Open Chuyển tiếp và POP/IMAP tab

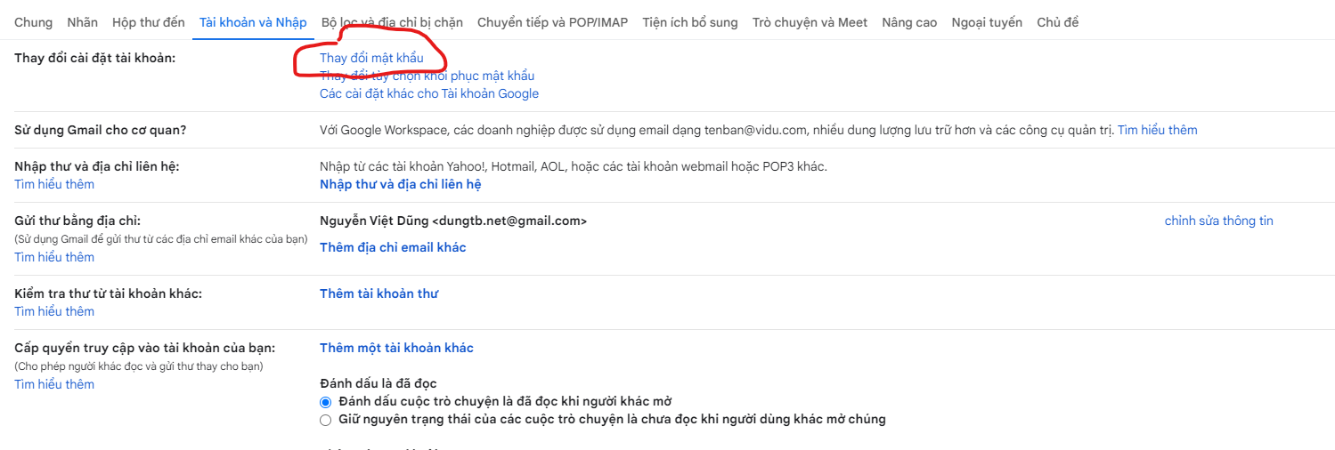pyautogui.click(x=552, y=22)
